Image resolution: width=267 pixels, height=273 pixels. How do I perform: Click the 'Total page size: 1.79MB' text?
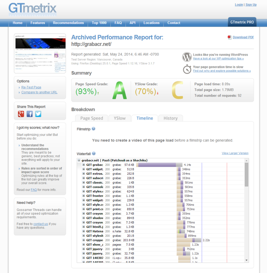214,90
